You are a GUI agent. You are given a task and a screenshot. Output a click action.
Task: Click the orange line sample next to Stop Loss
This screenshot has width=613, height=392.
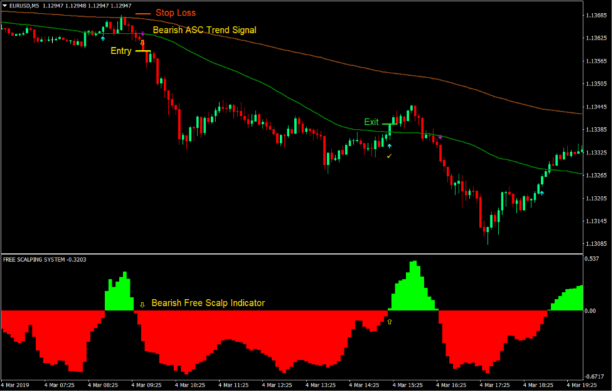(x=143, y=12)
